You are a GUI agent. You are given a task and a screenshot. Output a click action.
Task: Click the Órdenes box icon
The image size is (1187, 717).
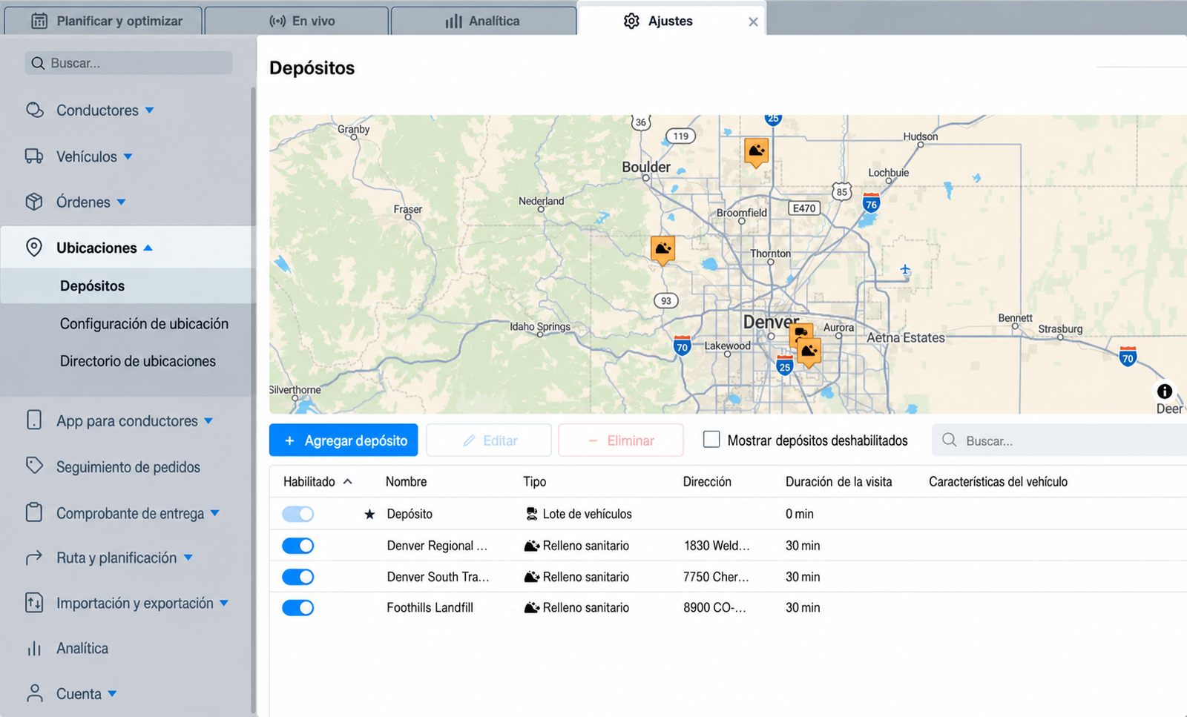(x=34, y=202)
